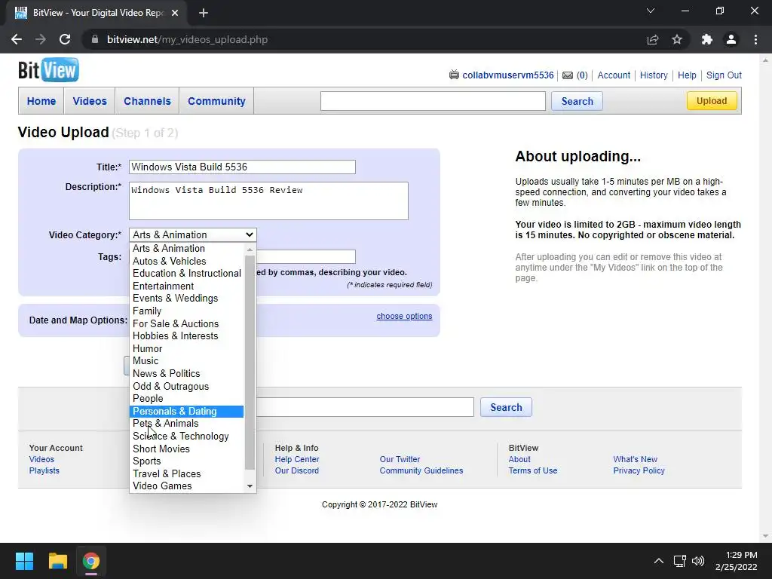Open the Channels nav tab
772x579 pixels.
[147, 101]
